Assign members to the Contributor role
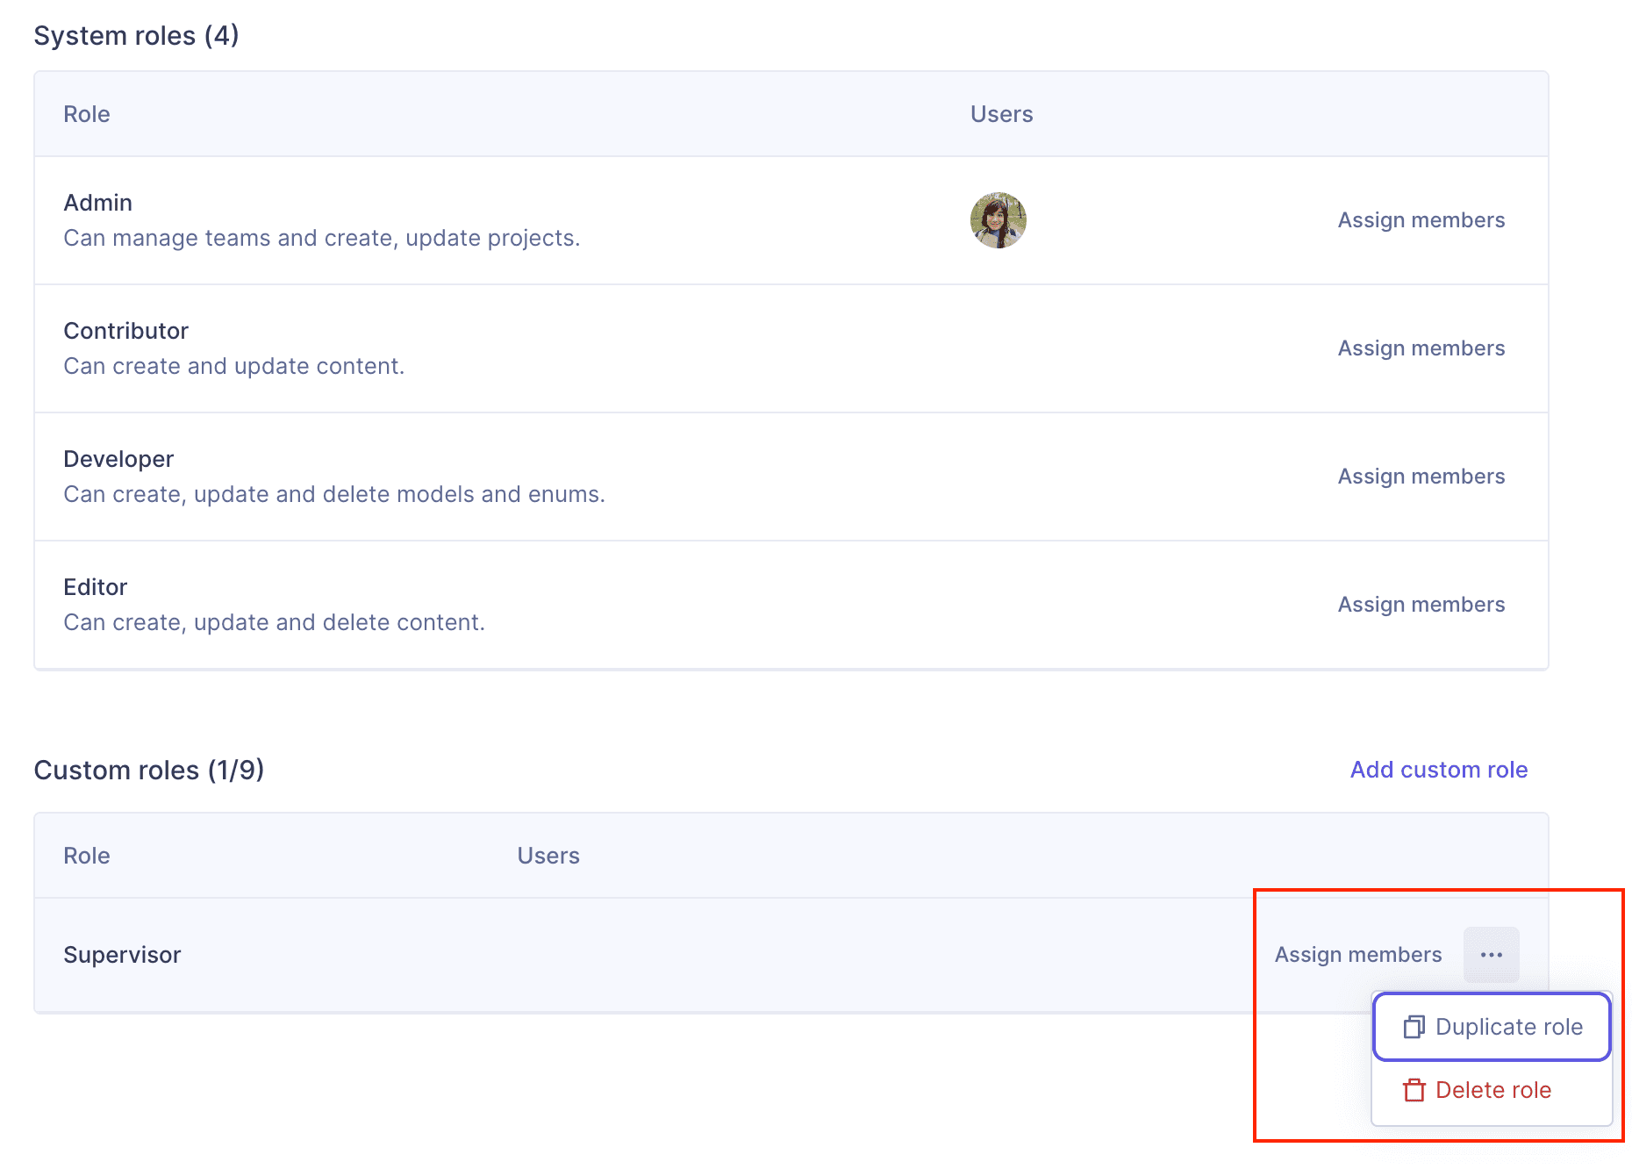Screen dimensions: 1632x1176 pyautogui.click(x=1421, y=348)
